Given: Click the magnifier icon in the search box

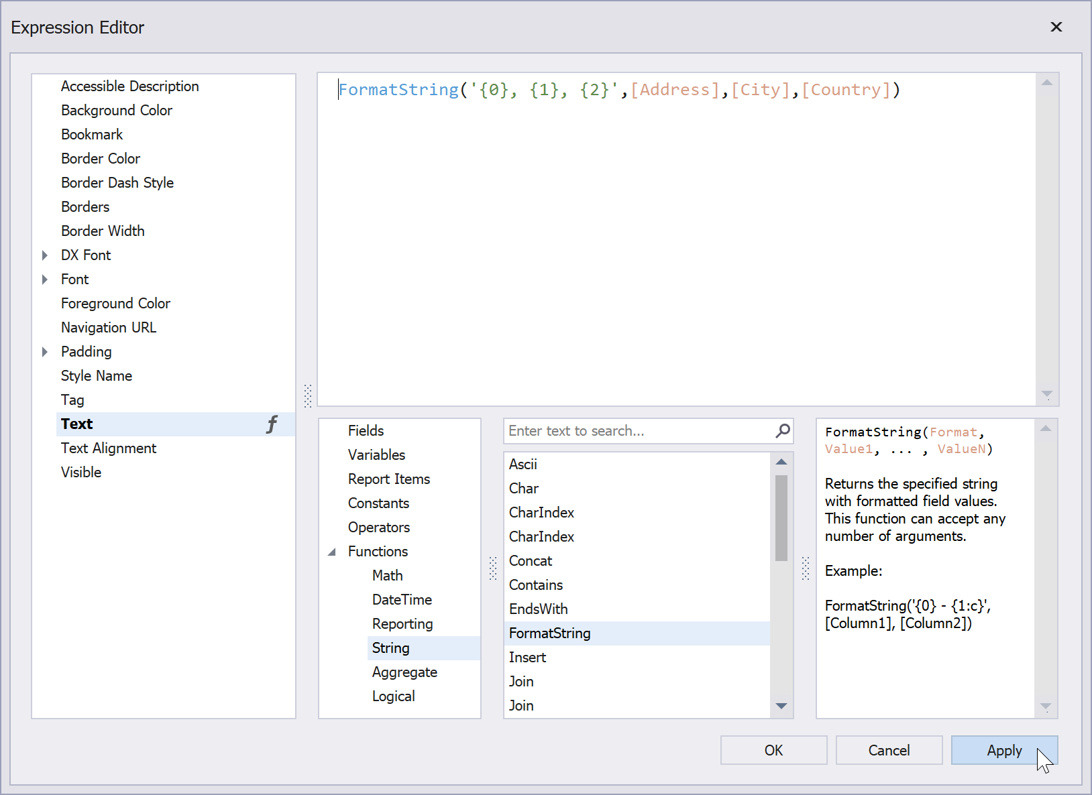Looking at the screenshot, I should pos(782,431).
